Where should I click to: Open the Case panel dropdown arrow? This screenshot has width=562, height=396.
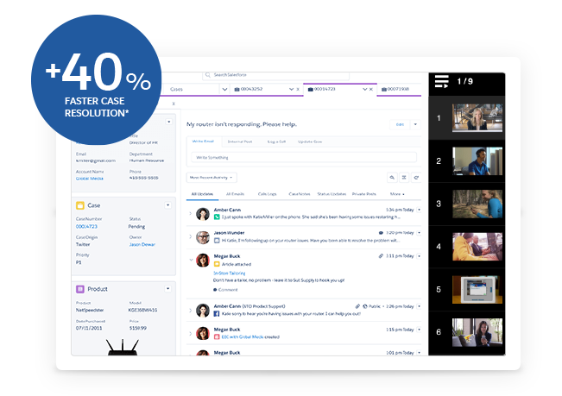167,205
